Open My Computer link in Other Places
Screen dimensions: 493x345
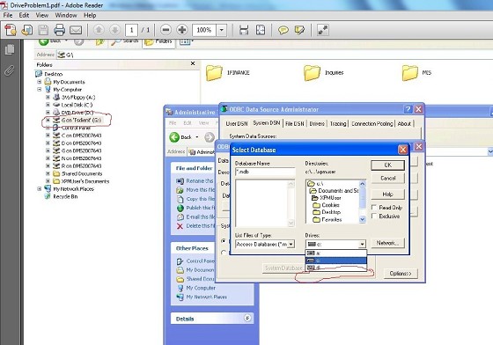point(201,288)
